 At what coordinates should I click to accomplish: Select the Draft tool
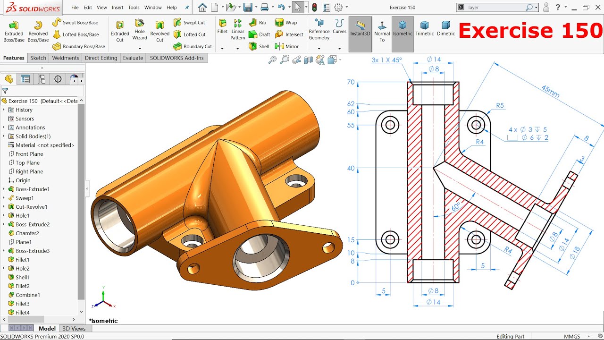click(x=259, y=34)
